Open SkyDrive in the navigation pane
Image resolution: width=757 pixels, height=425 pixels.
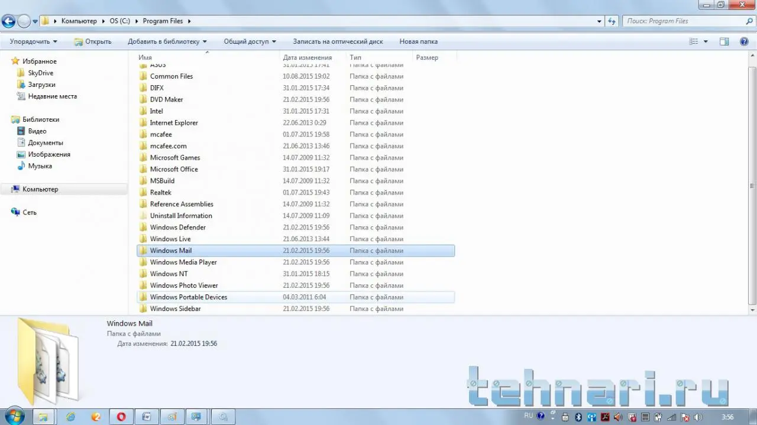40,73
